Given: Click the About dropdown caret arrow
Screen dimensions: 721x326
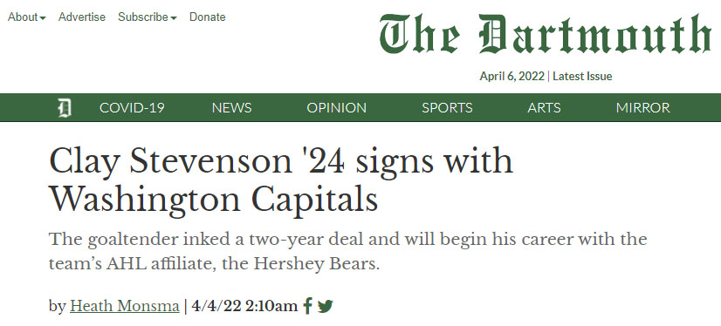Looking at the screenshot, I should tap(43, 18).
